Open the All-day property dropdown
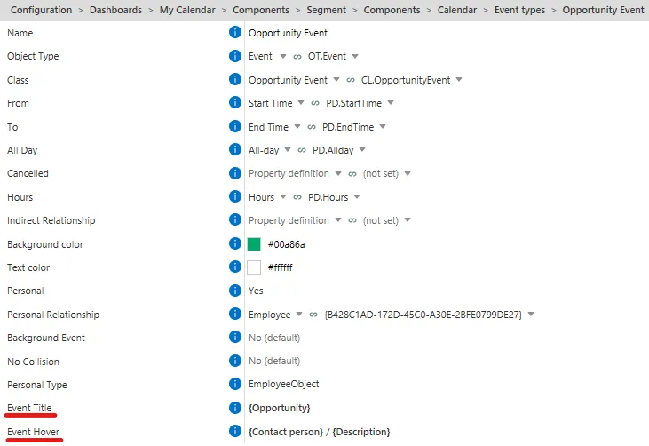Screen dimensions: 649x446 [288, 150]
